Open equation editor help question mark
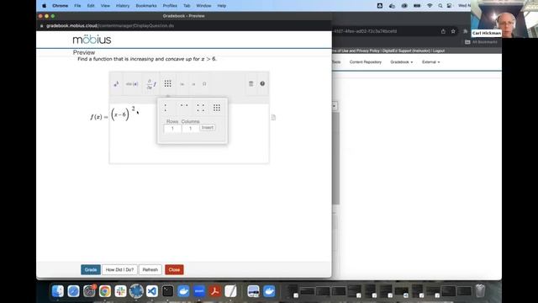Viewport: 538px width, 303px height. [x=262, y=83]
